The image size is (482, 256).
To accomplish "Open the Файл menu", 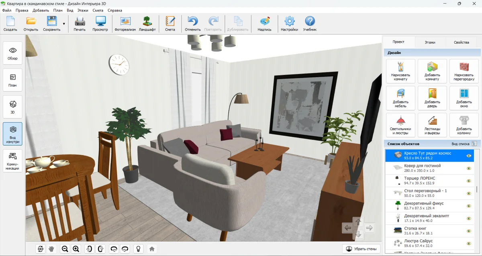I will (6, 10).
